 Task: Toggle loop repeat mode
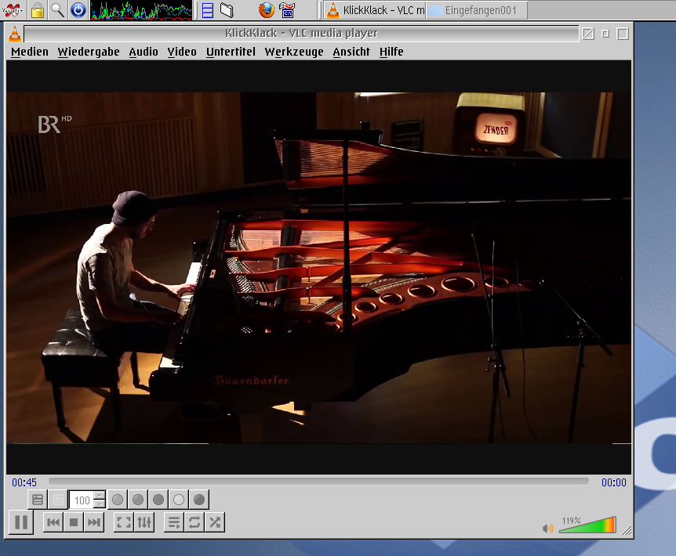pos(194,522)
